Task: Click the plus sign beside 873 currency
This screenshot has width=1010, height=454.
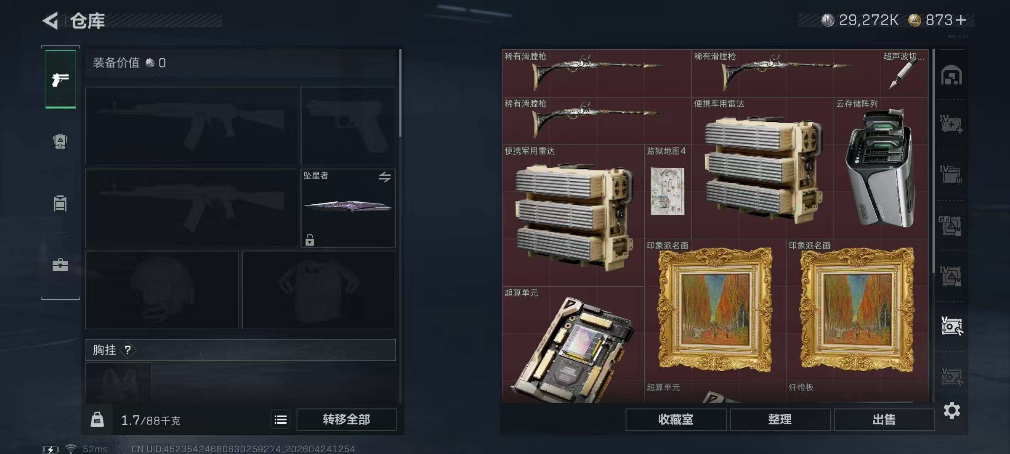Action: pyautogui.click(x=961, y=20)
